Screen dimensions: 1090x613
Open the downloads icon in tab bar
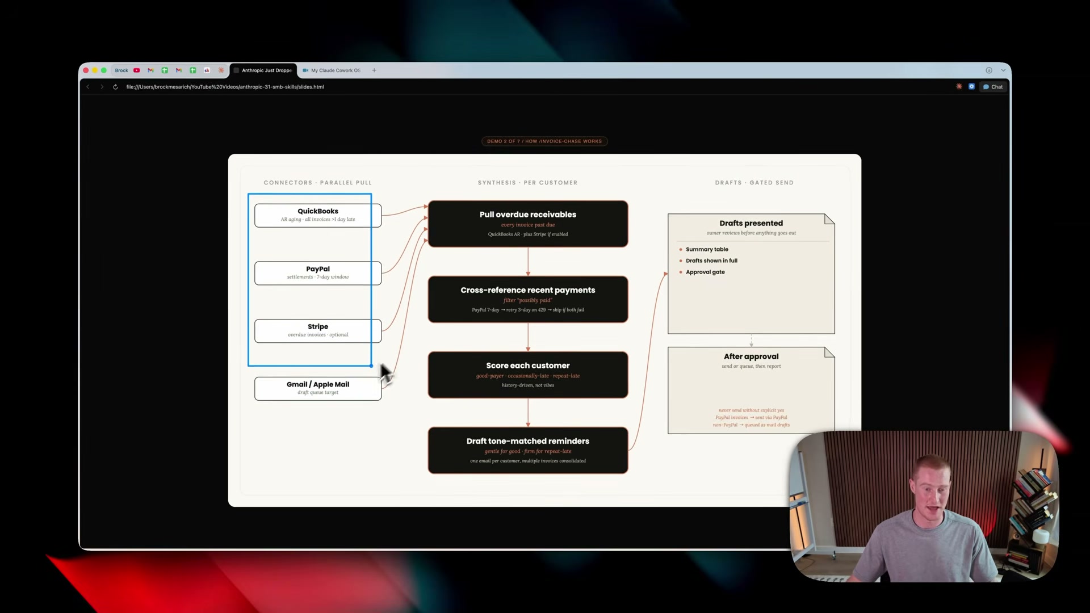[989, 70]
